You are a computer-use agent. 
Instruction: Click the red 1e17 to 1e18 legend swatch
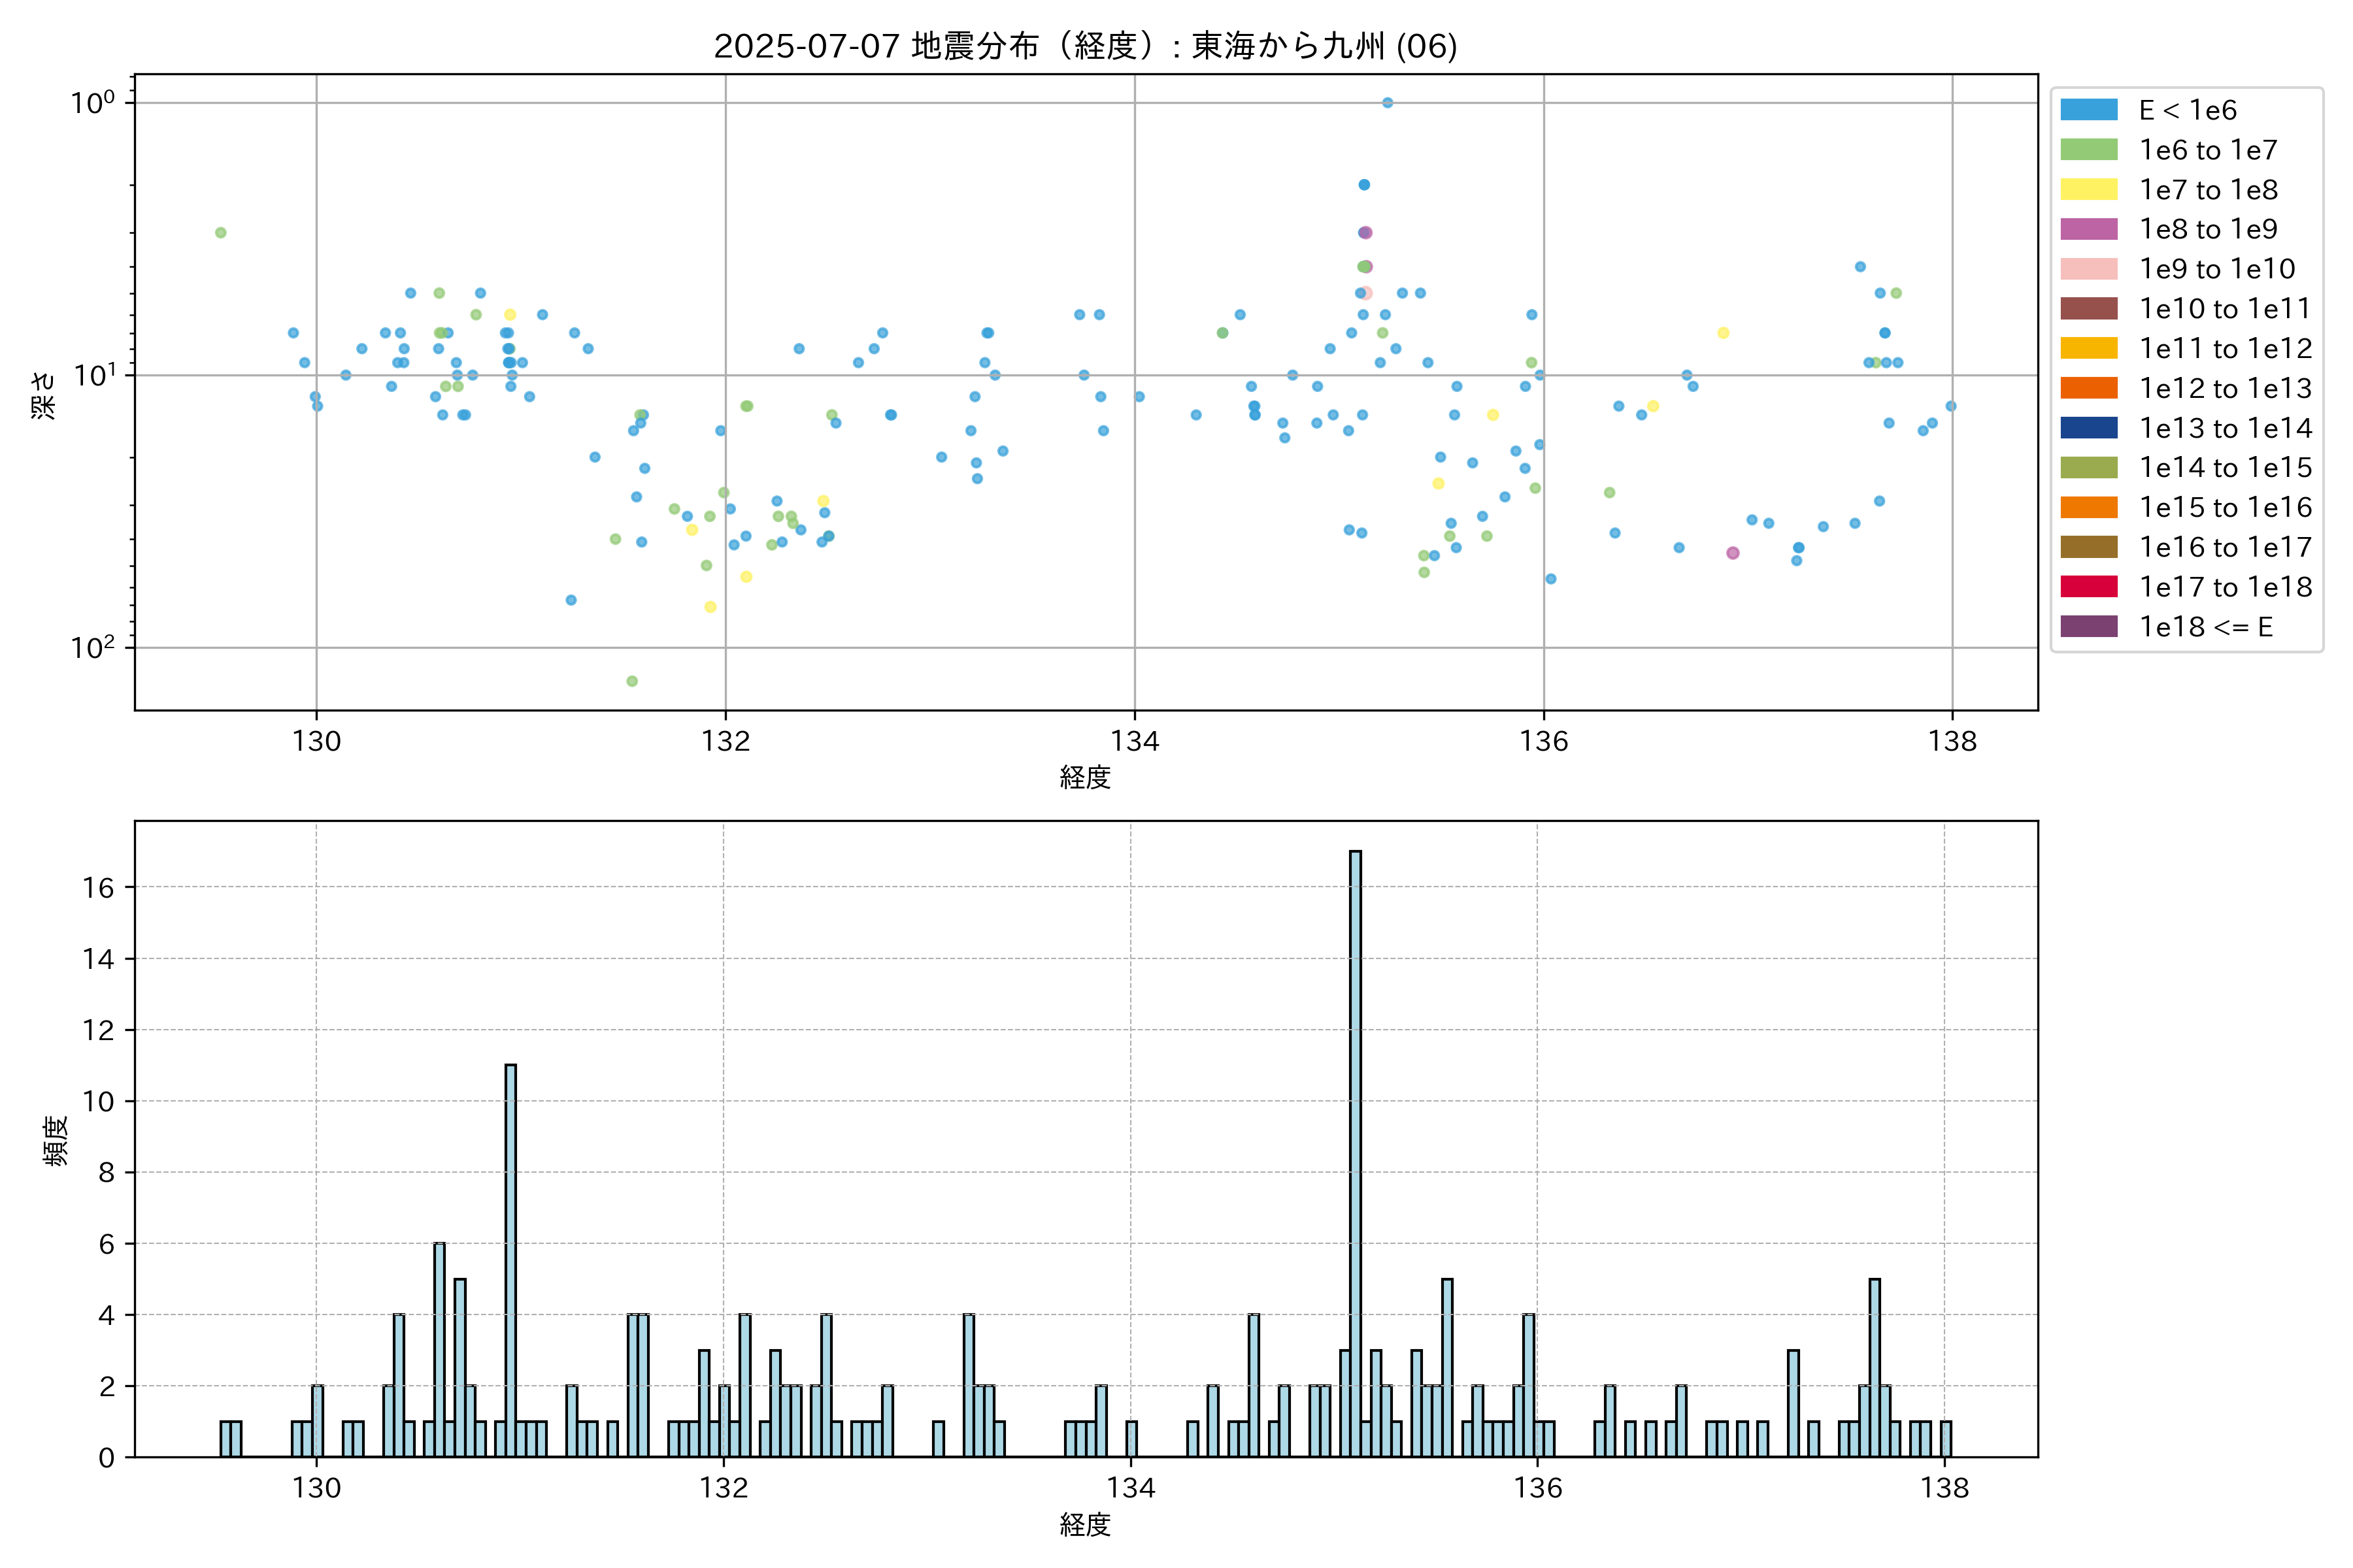pos(2088,587)
